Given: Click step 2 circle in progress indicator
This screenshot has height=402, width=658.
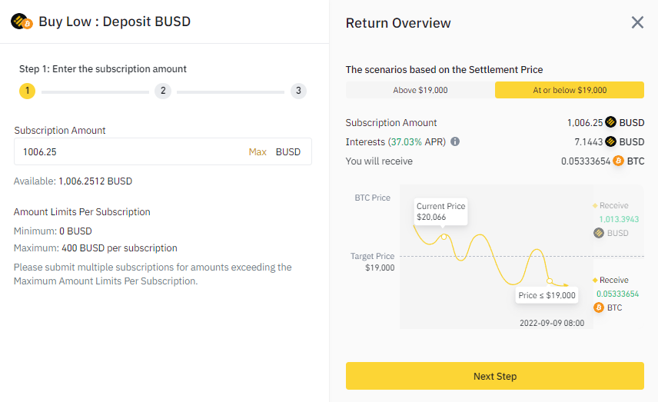Looking at the screenshot, I should [162, 91].
